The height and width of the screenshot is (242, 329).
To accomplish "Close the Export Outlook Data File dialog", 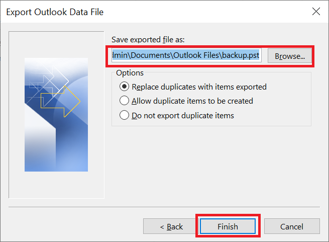I will tap(316, 12).
